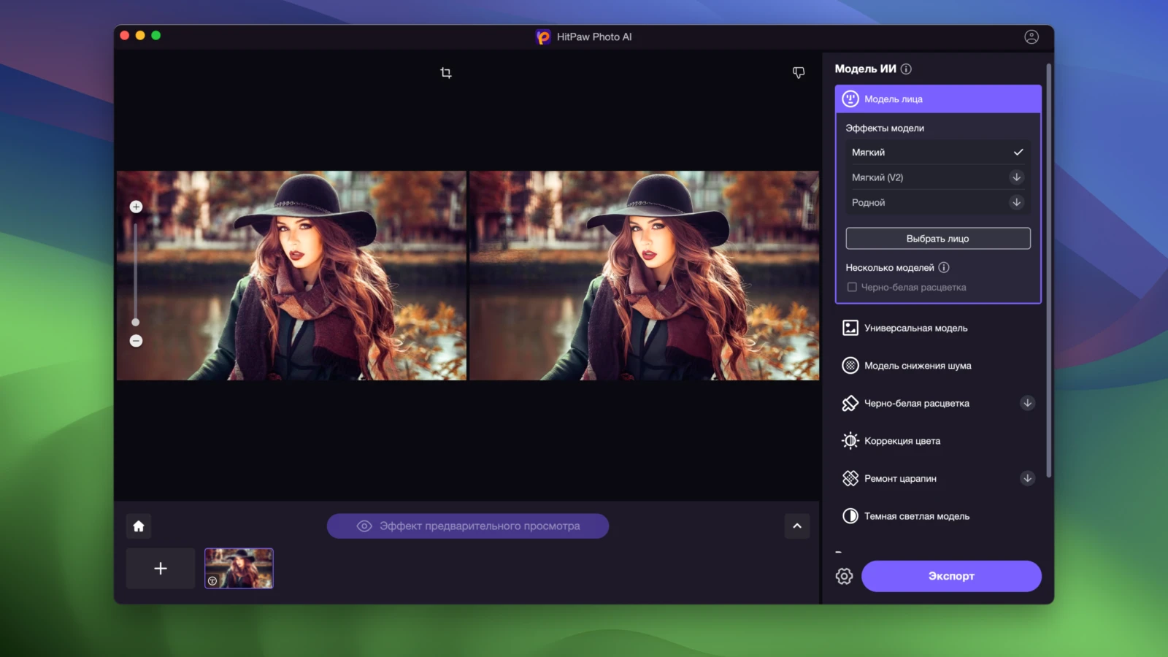Viewport: 1168px width, 657px height.
Task: Click the zoom in plus icon
Action: pos(136,207)
